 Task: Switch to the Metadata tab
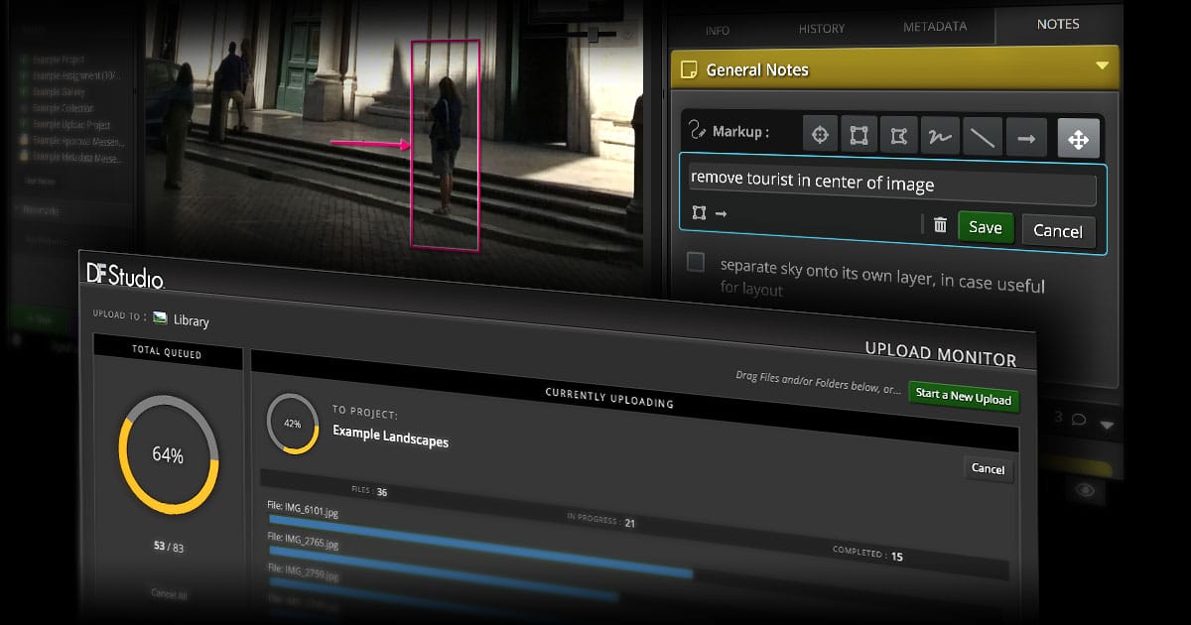(934, 27)
